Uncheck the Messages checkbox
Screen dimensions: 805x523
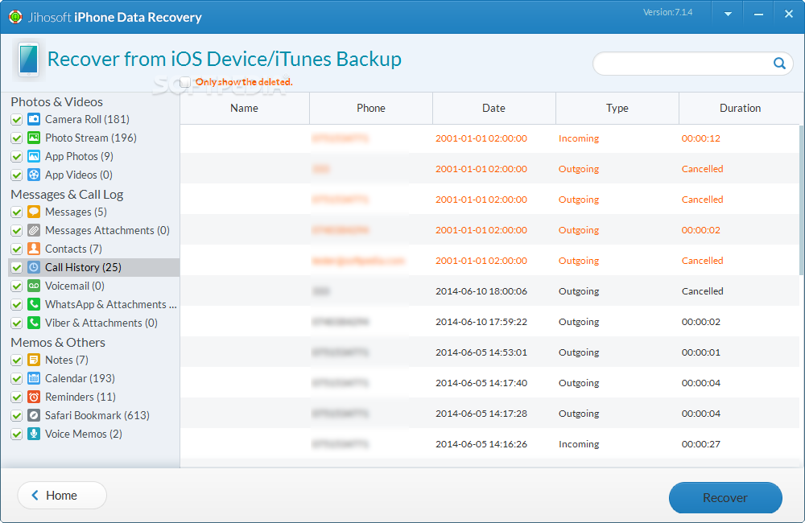click(x=16, y=212)
